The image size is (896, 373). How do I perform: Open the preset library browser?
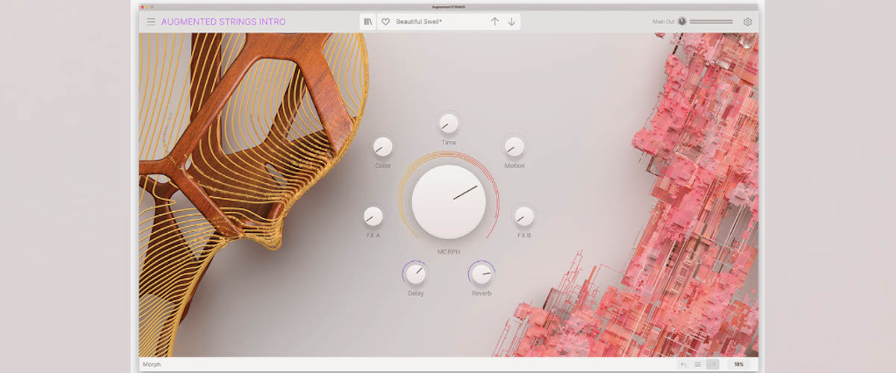pyautogui.click(x=368, y=22)
